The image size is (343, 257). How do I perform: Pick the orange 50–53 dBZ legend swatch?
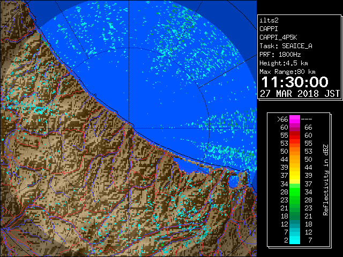(x=295, y=152)
